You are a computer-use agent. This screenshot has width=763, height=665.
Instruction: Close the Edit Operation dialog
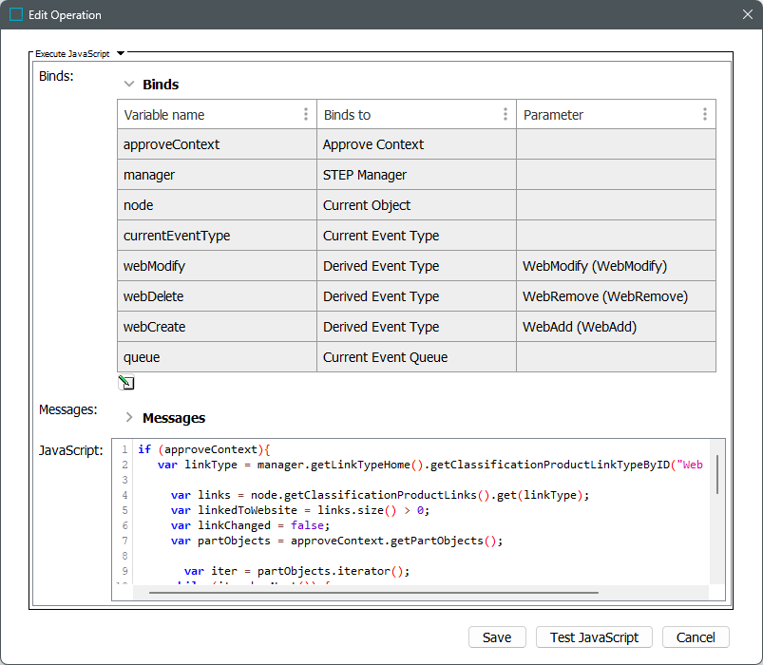pyautogui.click(x=747, y=15)
